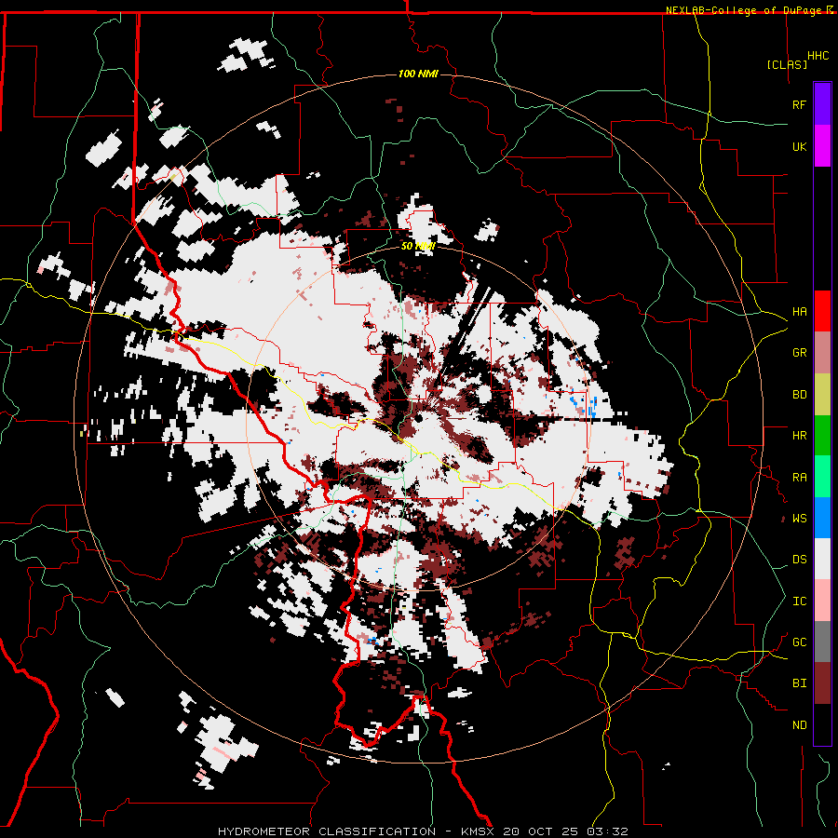The width and height of the screenshot is (838, 838).
Task: Click the HYDROMETEOR CLASSIFICATION caption text
Action: tap(327, 831)
